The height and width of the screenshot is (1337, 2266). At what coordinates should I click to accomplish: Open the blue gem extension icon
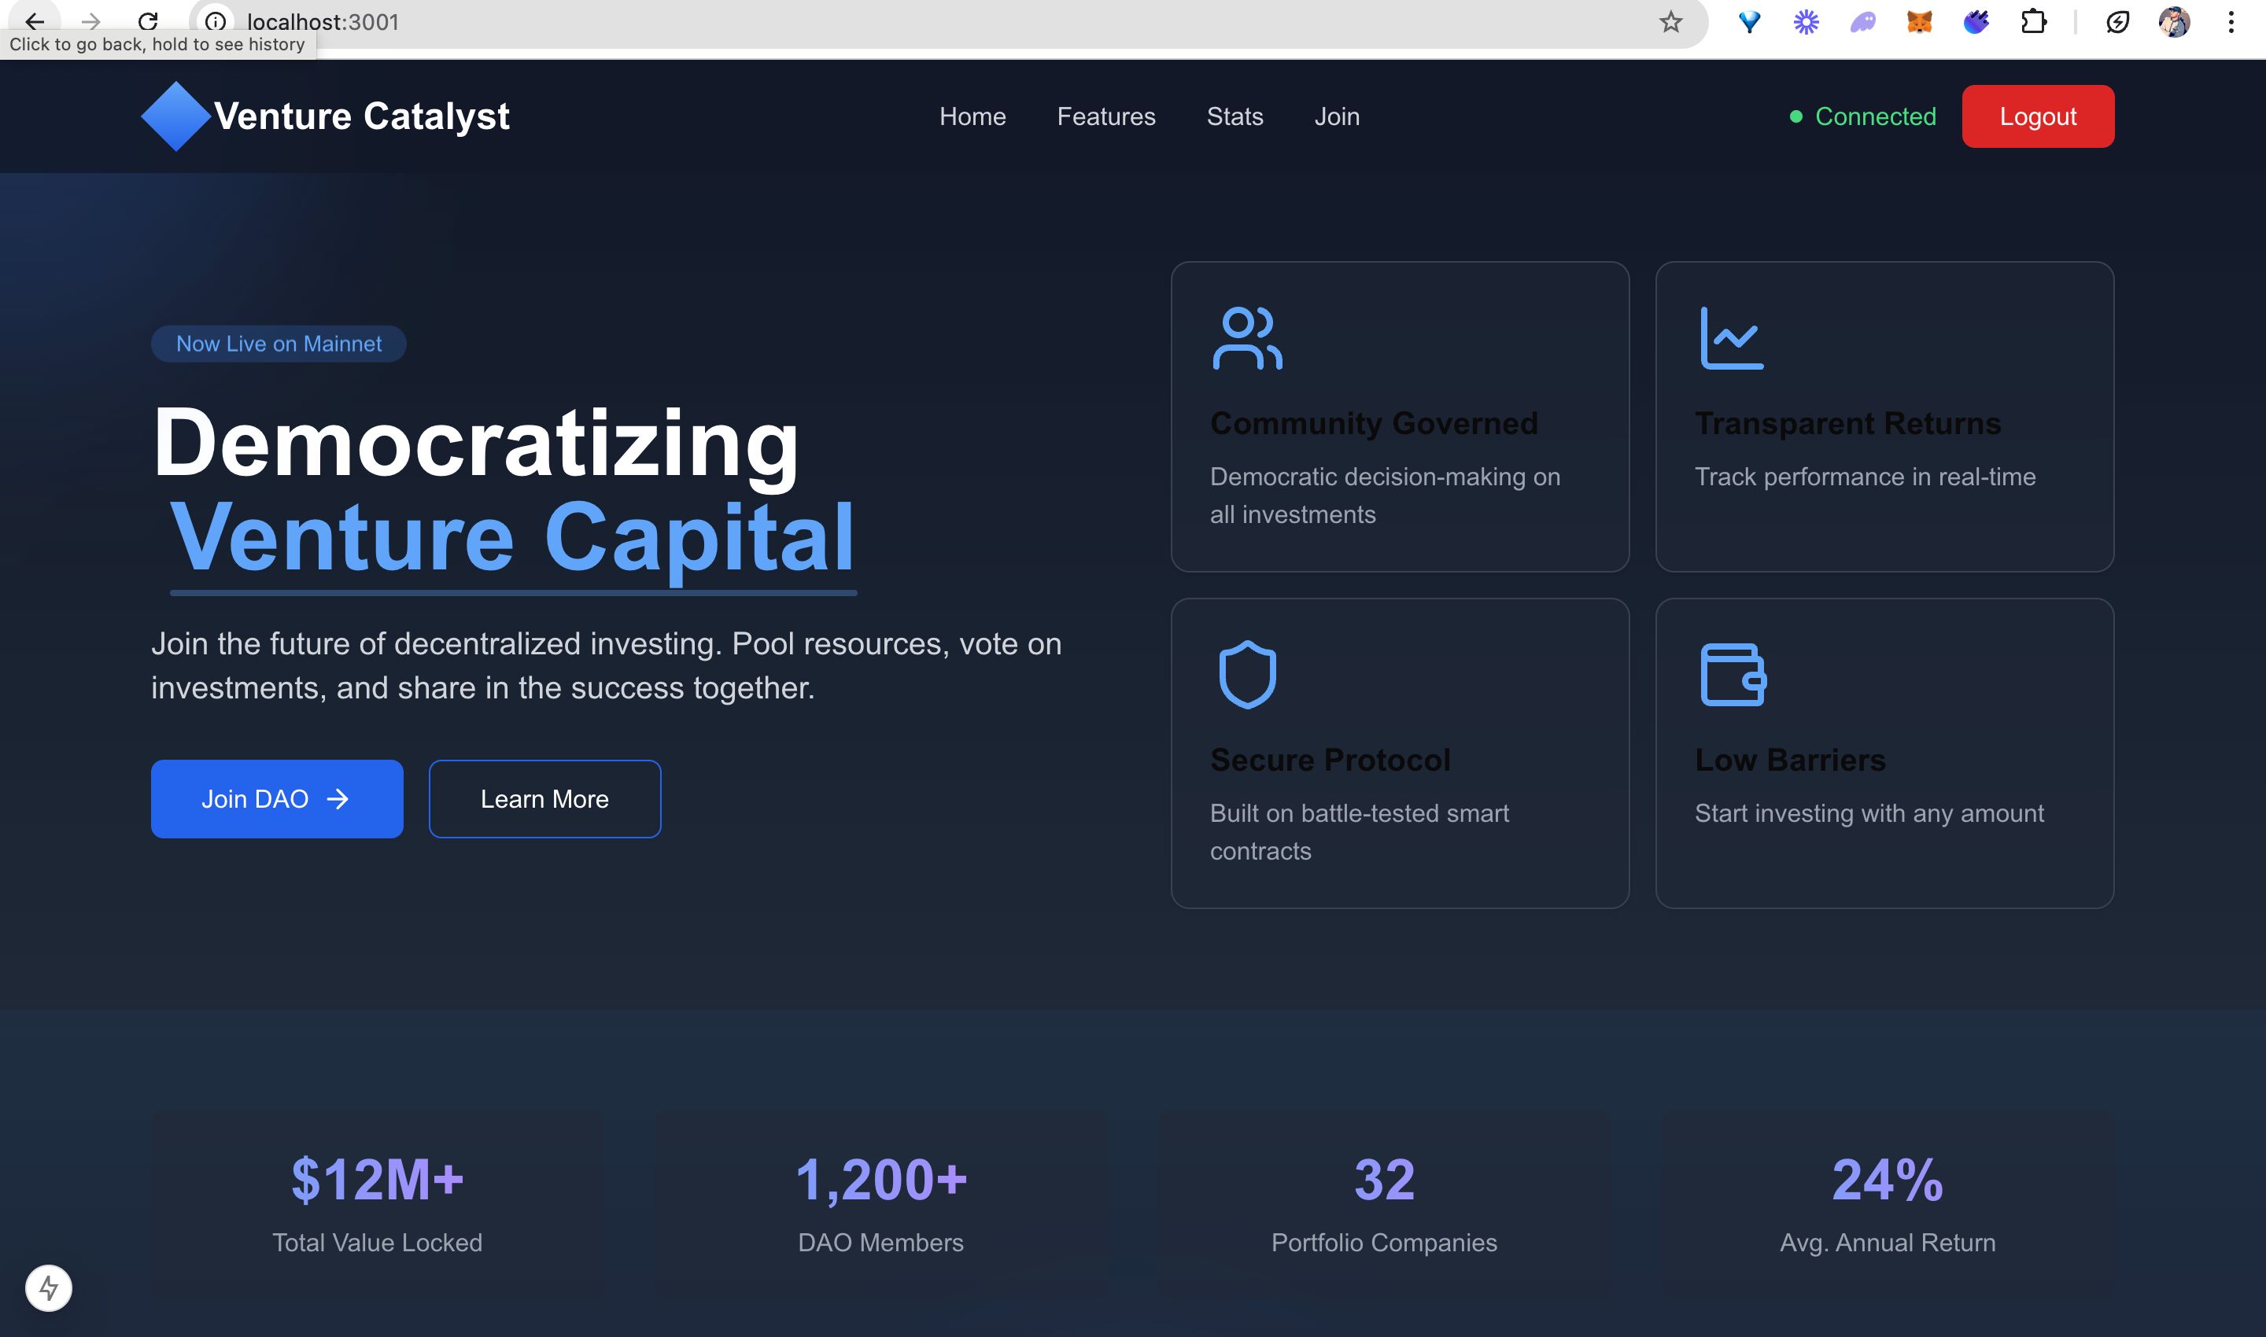click(x=1748, y=21)
